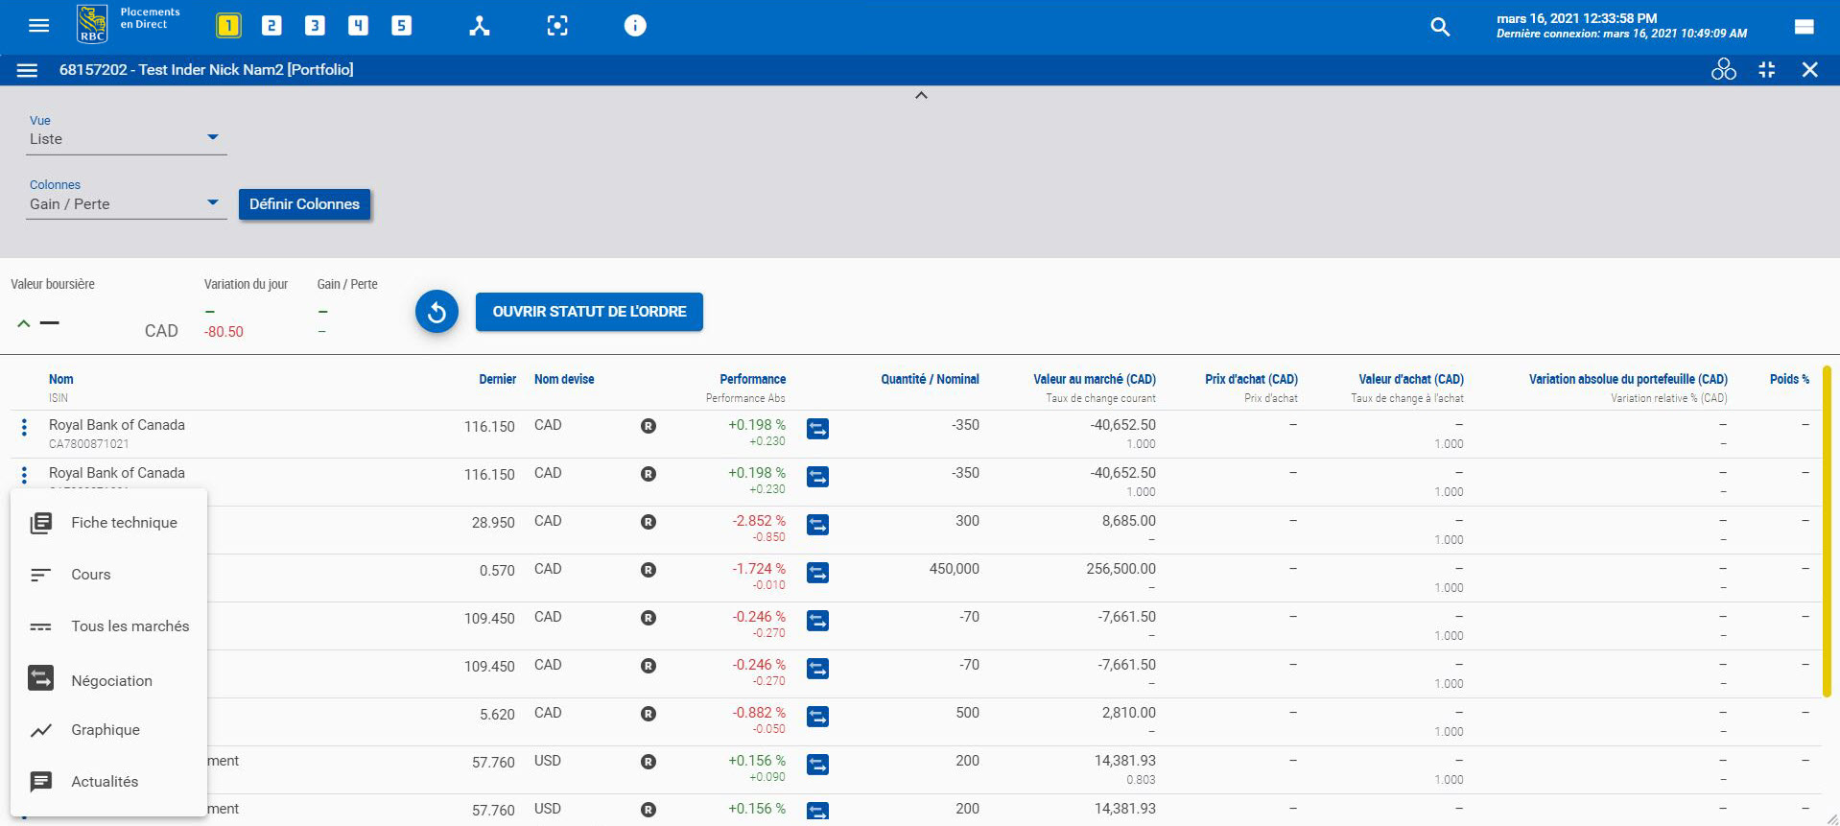Click the yellow vertical scrollbar

click(x=1827, y=531)
